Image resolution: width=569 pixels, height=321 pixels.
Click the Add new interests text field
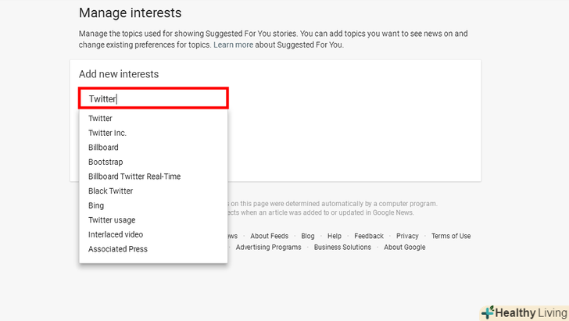pyautogui.click(x=153, y=98)
